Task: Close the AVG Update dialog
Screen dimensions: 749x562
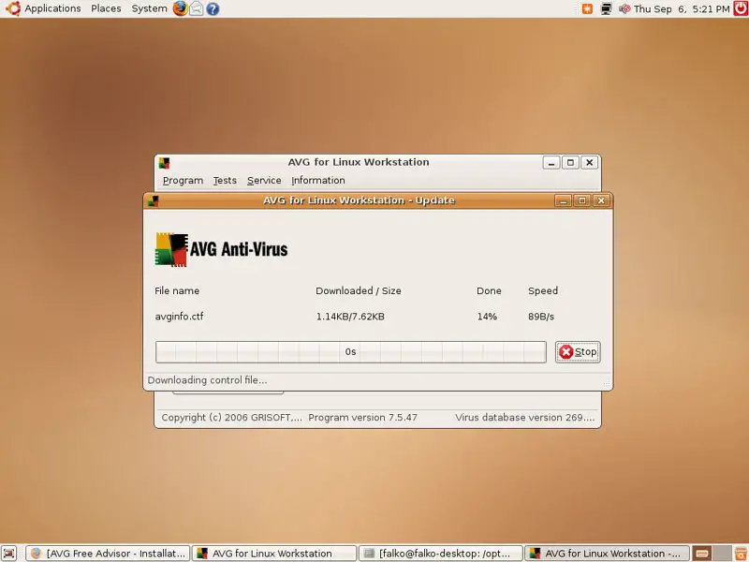Action: [601, 200]
